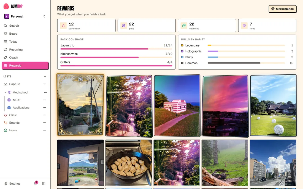The width and height of the screenshot is (303, 189).
Task: Open the dumplings in skillet card
Action: point(129,163)
